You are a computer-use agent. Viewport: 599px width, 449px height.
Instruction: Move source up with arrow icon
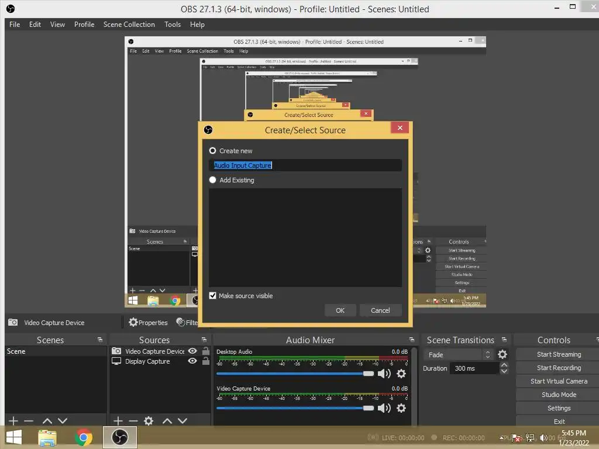click(x=167, y=421)
